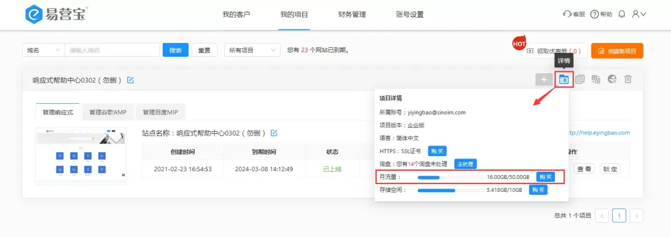Click the 到期时间 column header
671x237 pixels.
tap(264, 152)
